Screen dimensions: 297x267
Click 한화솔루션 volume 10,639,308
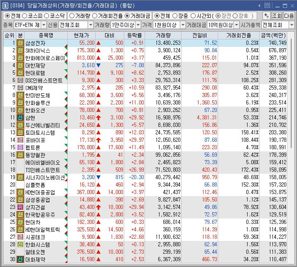168,103
